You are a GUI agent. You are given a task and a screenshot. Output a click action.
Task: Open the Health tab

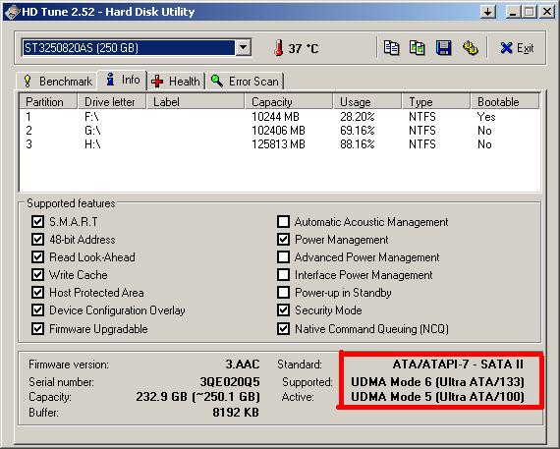(176, 82)
